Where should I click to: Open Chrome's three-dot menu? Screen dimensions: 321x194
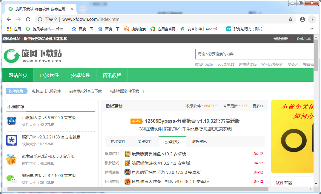(x=311, y=19)
